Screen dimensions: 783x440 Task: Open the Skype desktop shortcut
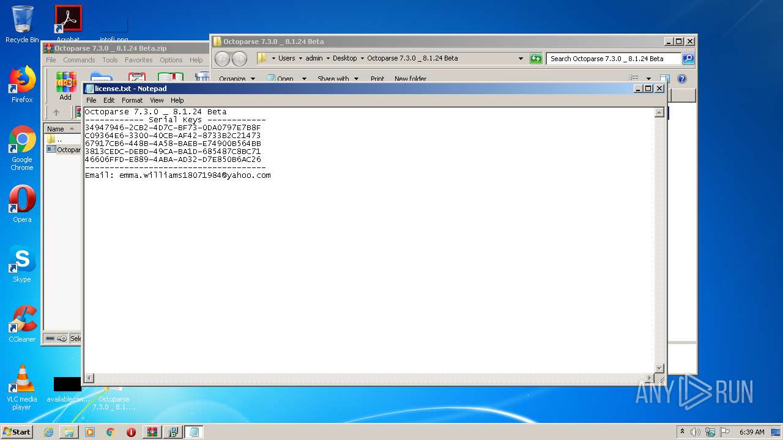[x=22, y=264]
